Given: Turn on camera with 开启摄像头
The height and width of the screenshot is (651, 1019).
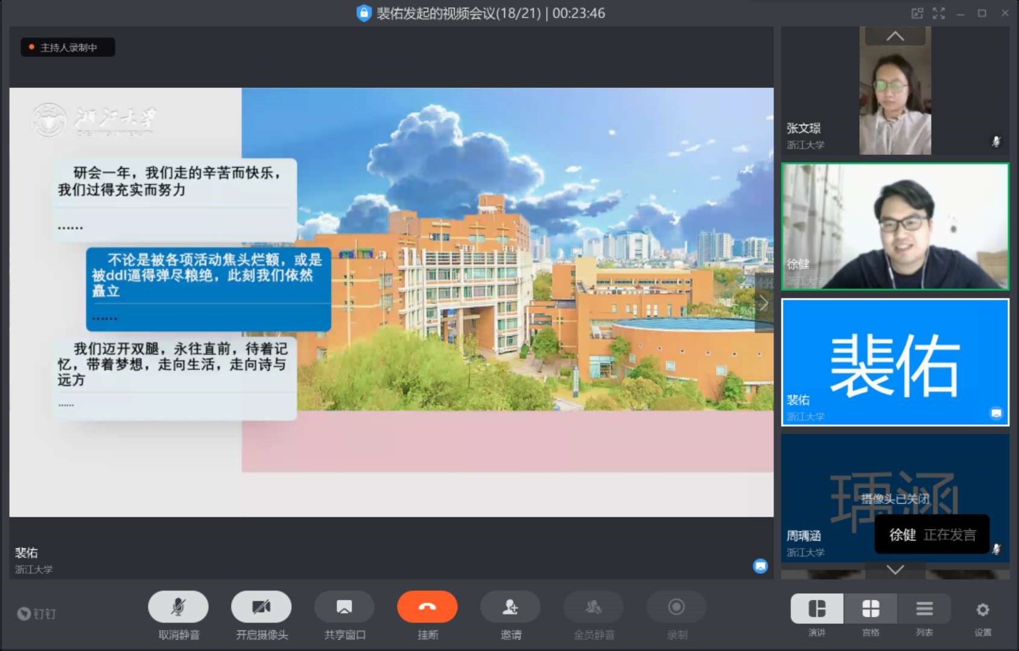Looking at the screenshot, I should pyautogui.click(x=261, y=607).
